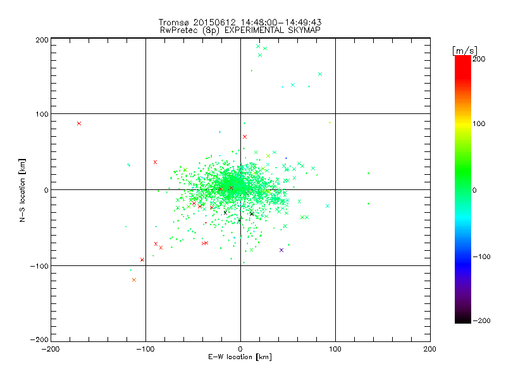Click the colorbar tick label '-100'

[481, 256]
